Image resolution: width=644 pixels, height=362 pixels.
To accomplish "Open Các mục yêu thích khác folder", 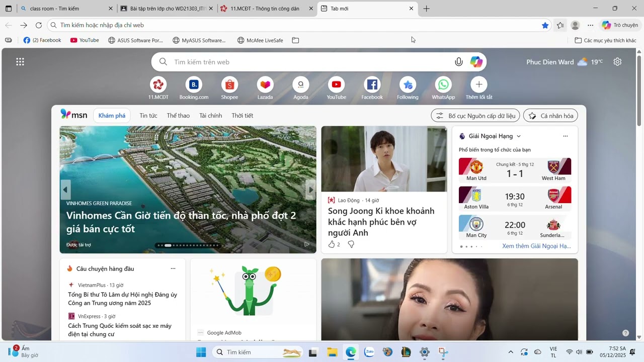I will click(x=606, y=40).
